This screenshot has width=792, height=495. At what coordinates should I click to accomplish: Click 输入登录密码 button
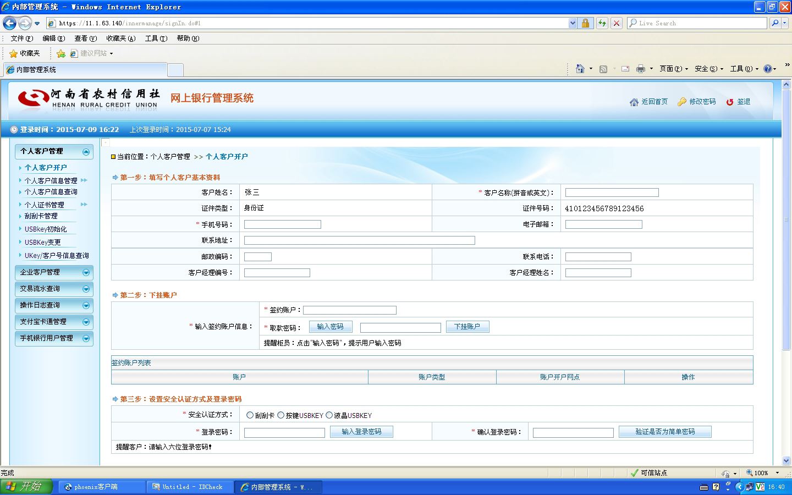click(361, 432)
